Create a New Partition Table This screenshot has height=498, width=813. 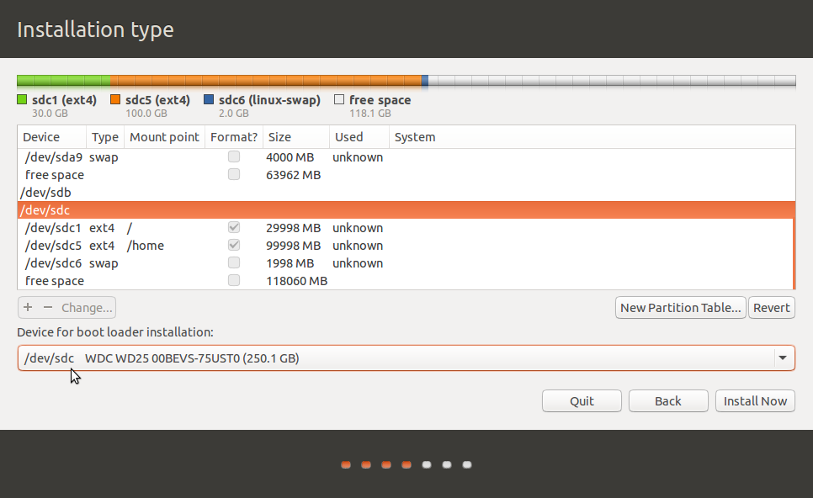tap(680, 307)
